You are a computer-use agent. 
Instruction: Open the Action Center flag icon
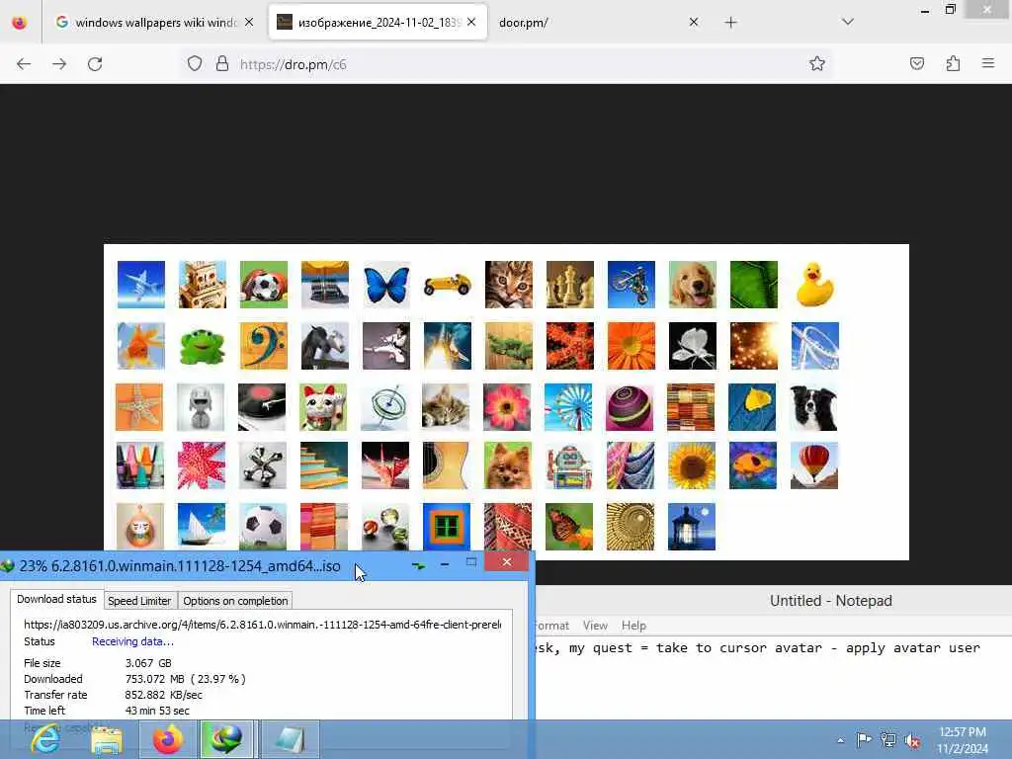click(864, 739)
